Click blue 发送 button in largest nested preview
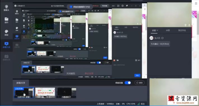The image size is (199, 106). [137, 75]
